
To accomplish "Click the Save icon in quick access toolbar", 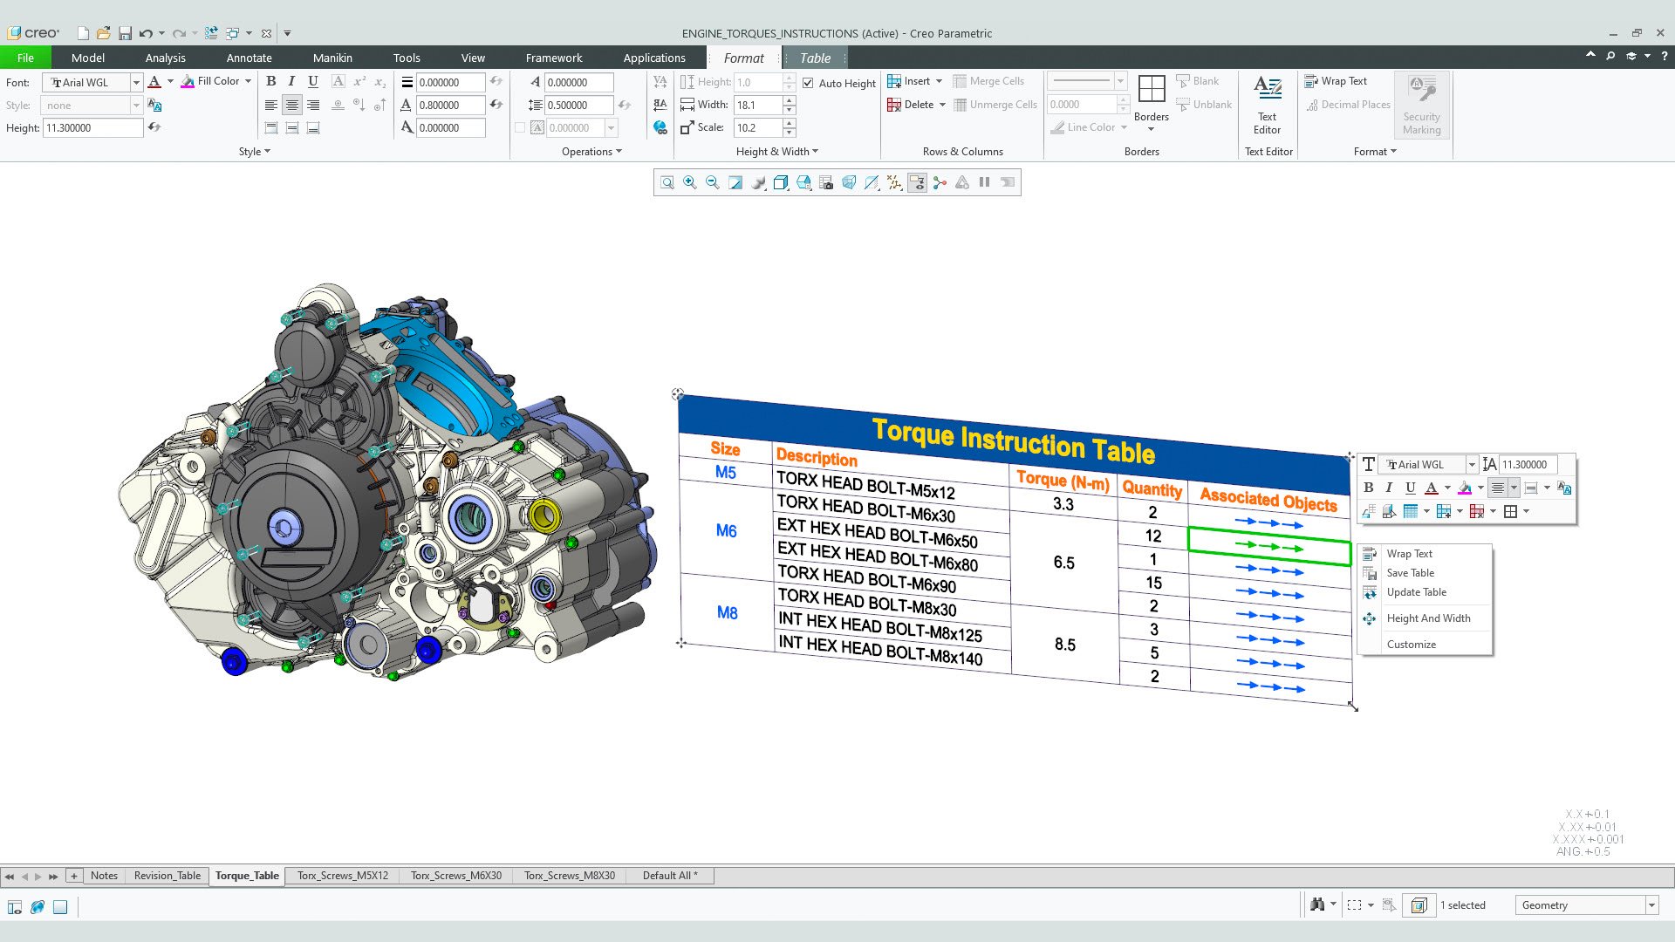I will [125, 33].
